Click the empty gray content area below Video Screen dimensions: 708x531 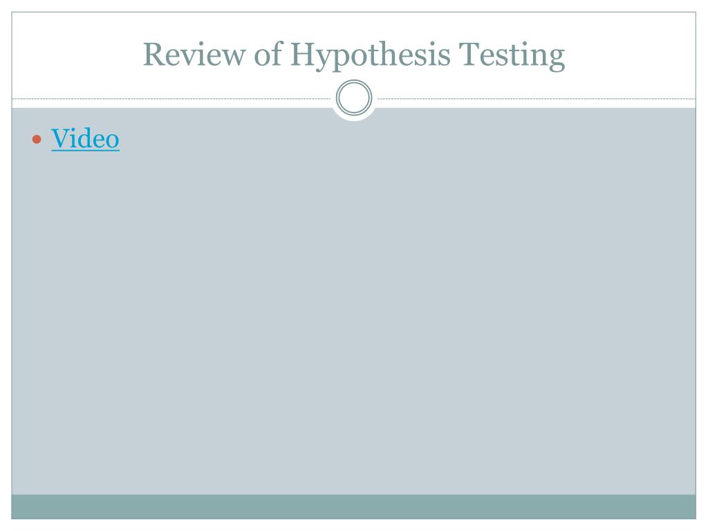[x=353, y=316]
